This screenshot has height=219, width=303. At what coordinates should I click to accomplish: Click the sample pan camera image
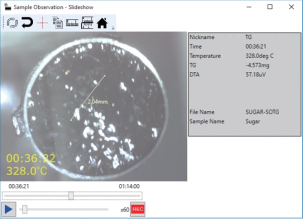click(94, 107)
